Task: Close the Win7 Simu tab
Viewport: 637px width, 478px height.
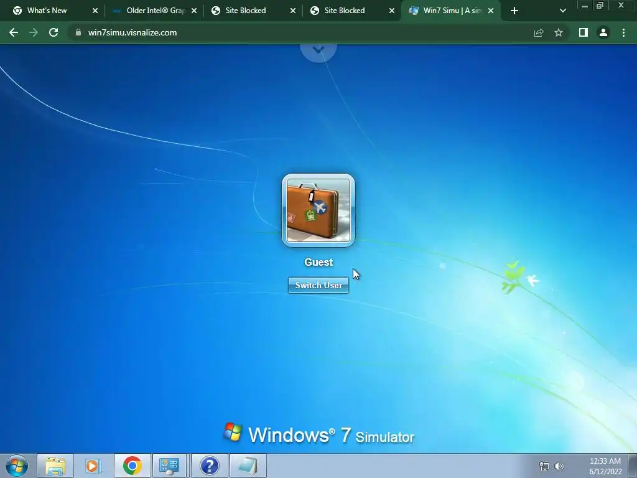Action: (x=491, y=11)
